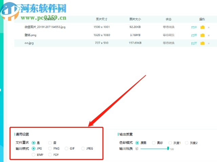Choose PNG output format
Viewport: 217px width, 162px height.
pyautogui.click(x=50, y=148)
